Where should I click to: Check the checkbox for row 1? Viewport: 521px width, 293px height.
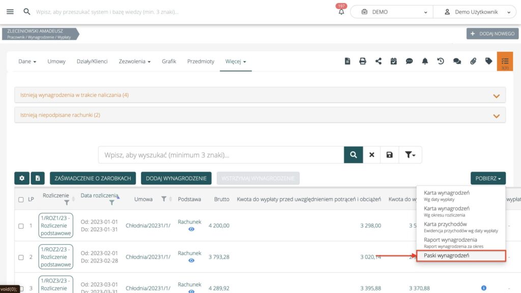coord(21,226)
